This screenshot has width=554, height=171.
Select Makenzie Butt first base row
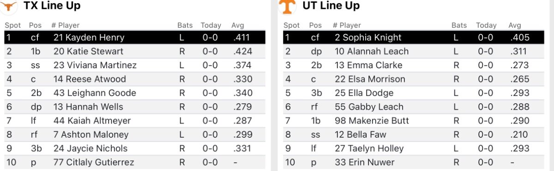pos(413,121)
